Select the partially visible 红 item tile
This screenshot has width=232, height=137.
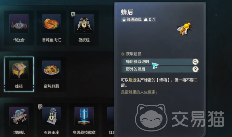110,120
